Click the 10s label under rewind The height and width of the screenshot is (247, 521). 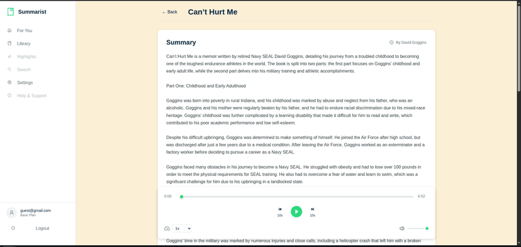280,216
